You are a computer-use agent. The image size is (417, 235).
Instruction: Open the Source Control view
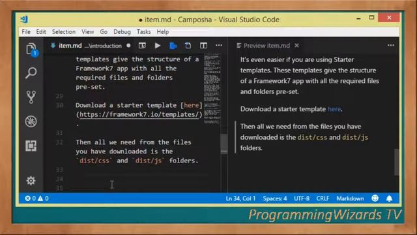(31, 97)
